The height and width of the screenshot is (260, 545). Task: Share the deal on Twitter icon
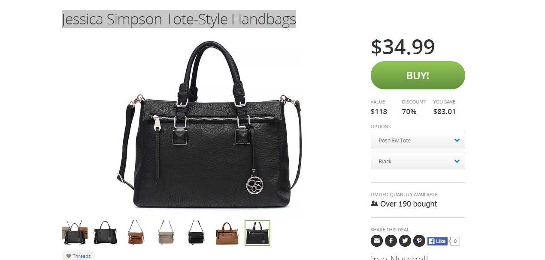pos(405,241)
